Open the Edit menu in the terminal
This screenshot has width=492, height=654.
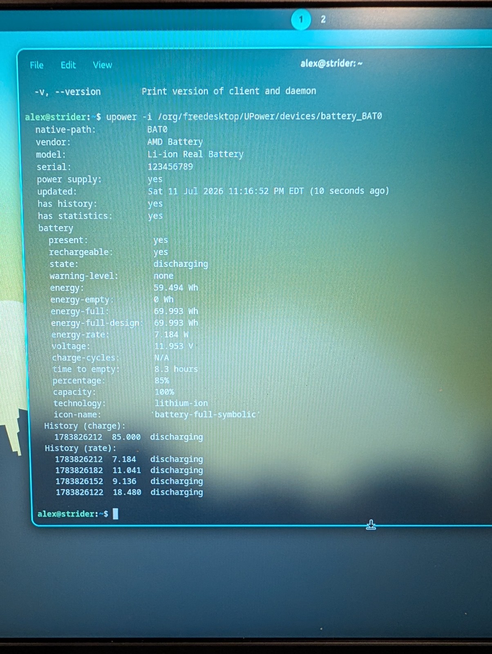[x=68, y=65]
